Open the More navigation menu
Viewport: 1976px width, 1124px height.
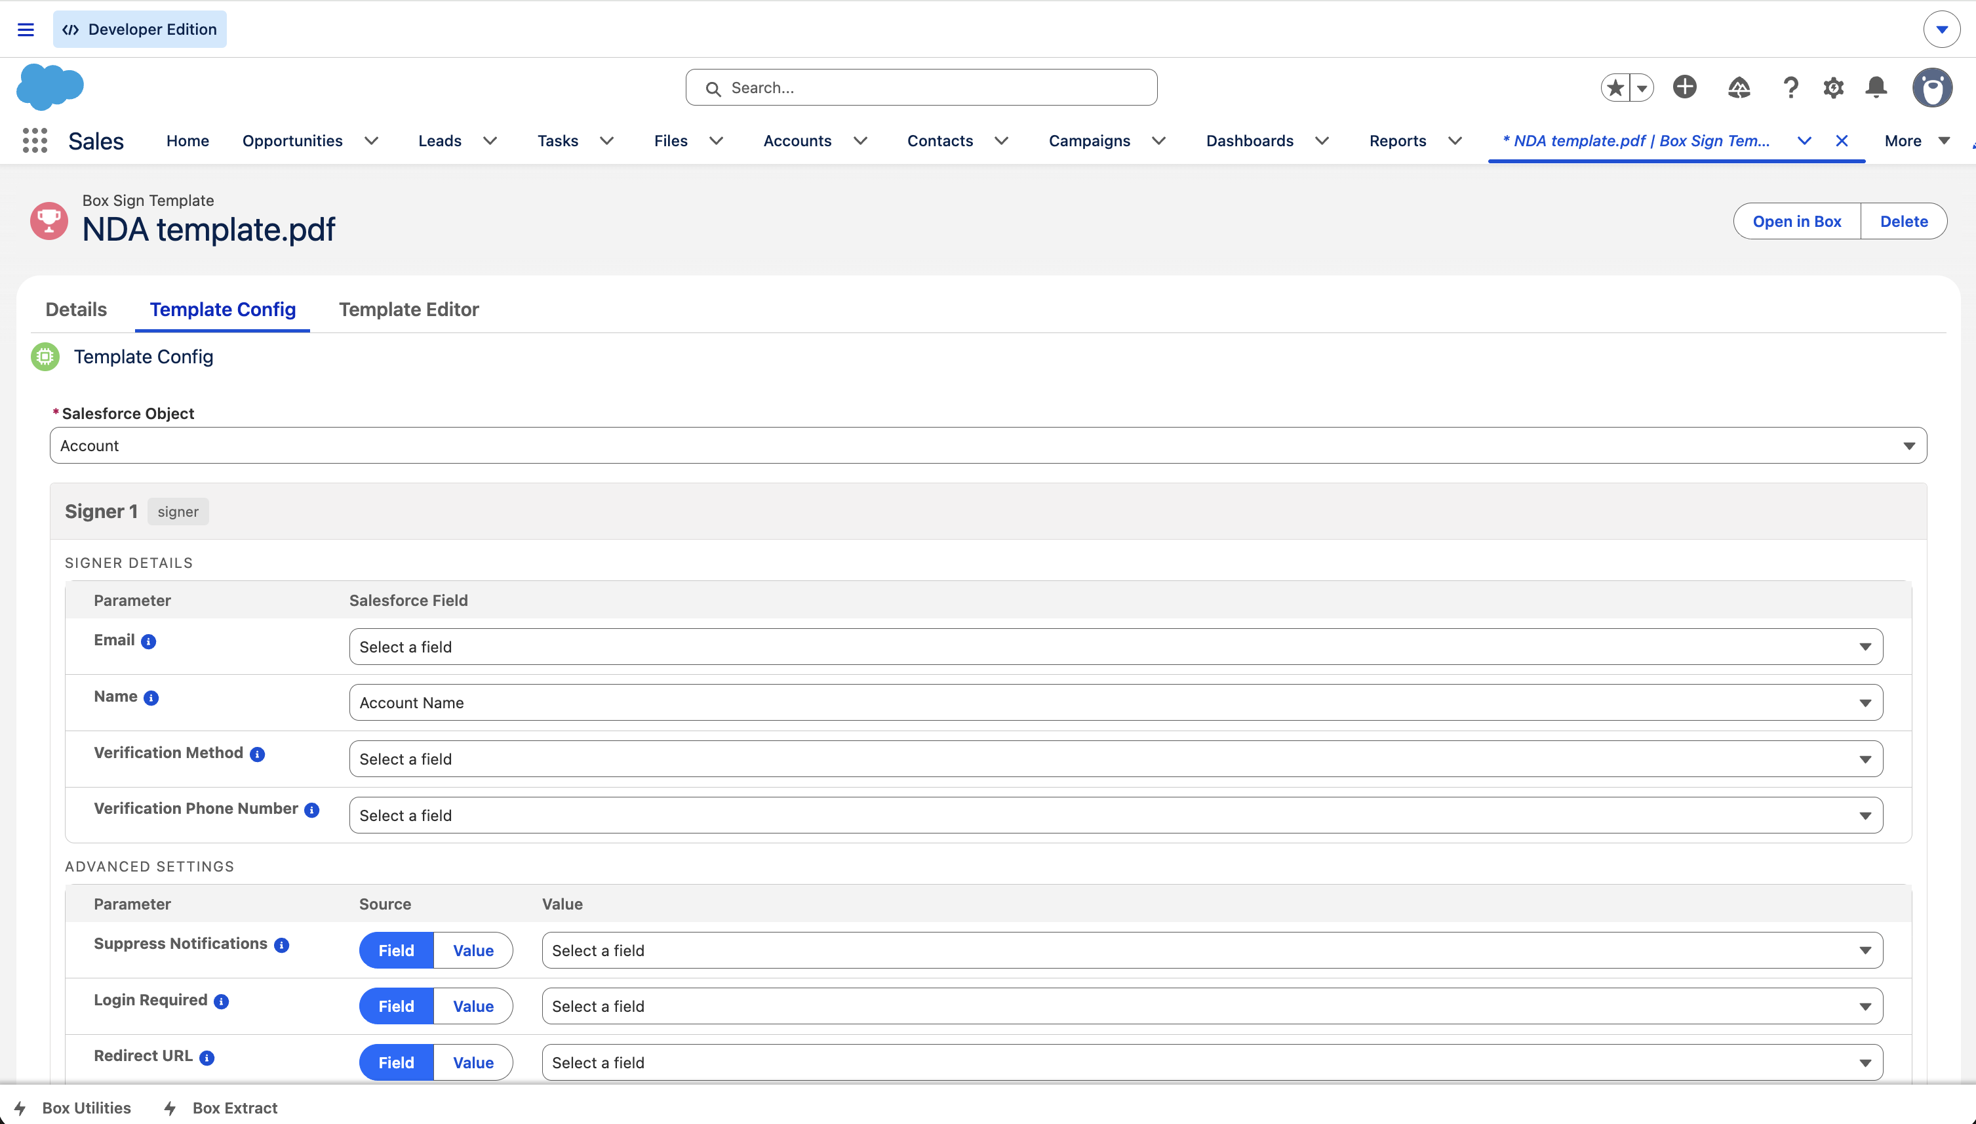click(1916, 140)
